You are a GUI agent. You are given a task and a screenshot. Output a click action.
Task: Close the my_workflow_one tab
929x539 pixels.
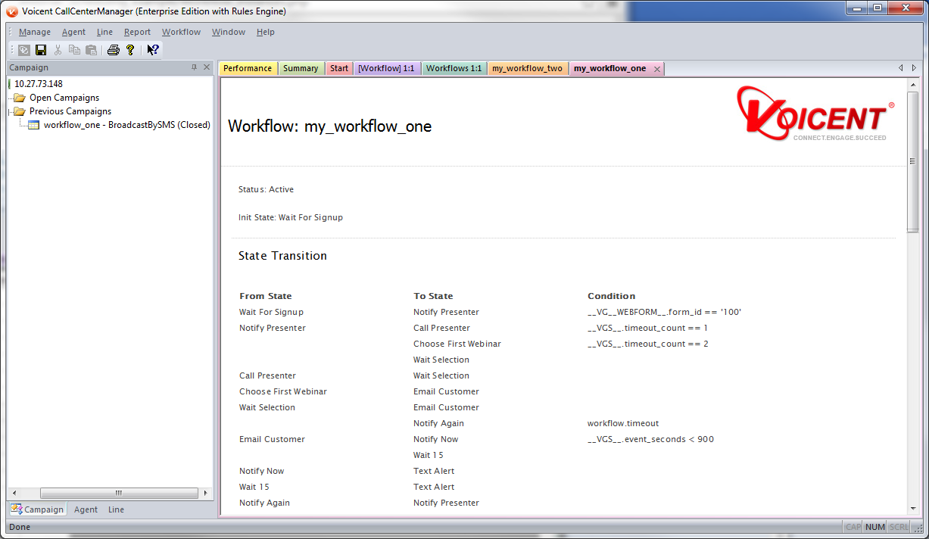657,69
